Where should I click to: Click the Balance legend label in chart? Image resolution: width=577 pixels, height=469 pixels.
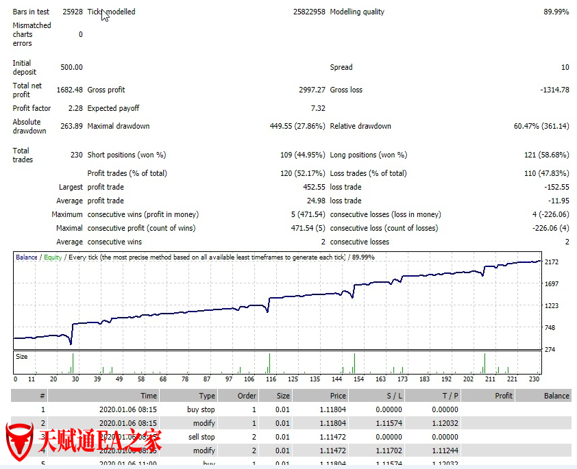(27, 257)
